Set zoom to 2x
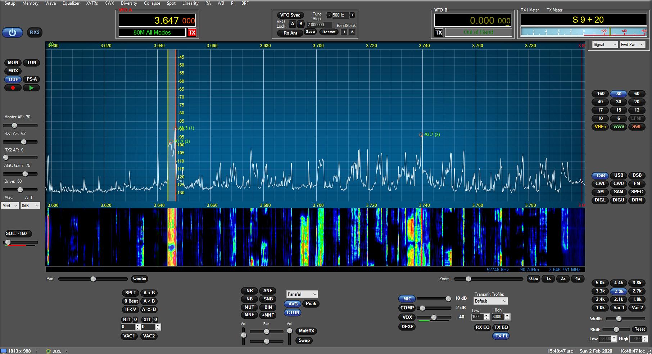The image size is (652, 354). click(x=563, y=278)
